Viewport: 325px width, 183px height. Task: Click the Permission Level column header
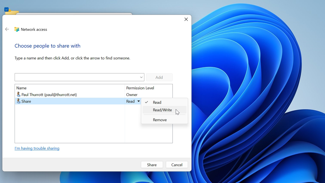click(x=140, y=88)
